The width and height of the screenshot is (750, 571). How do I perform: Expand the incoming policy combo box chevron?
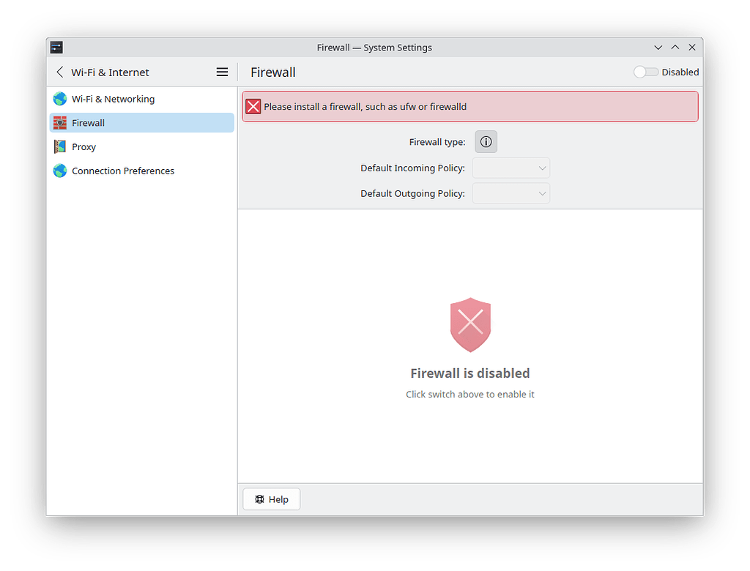click(x=541, y=168)
